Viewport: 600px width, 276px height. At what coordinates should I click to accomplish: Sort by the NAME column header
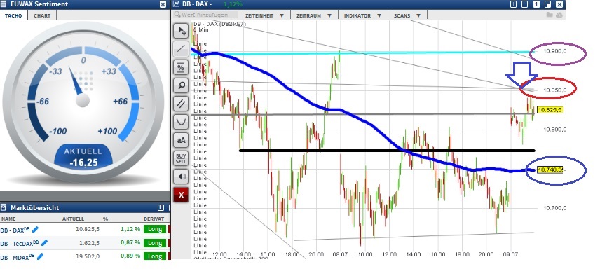click(8, 219)
